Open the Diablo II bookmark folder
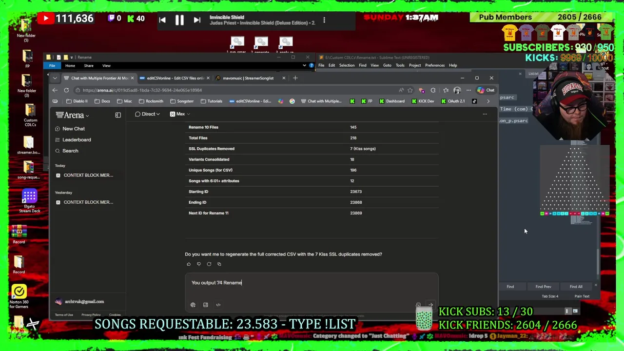Image resolution: width=624 pixels, height=351 pixels. 77,101
